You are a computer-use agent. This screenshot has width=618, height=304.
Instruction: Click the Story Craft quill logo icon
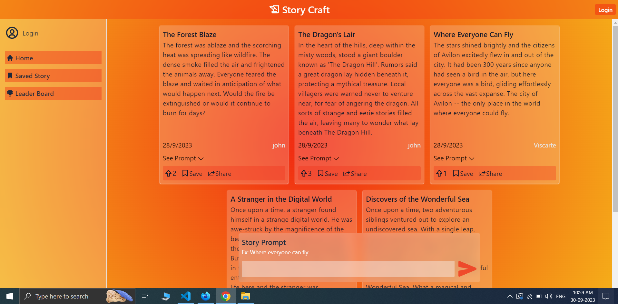click(x=275, y=9)
